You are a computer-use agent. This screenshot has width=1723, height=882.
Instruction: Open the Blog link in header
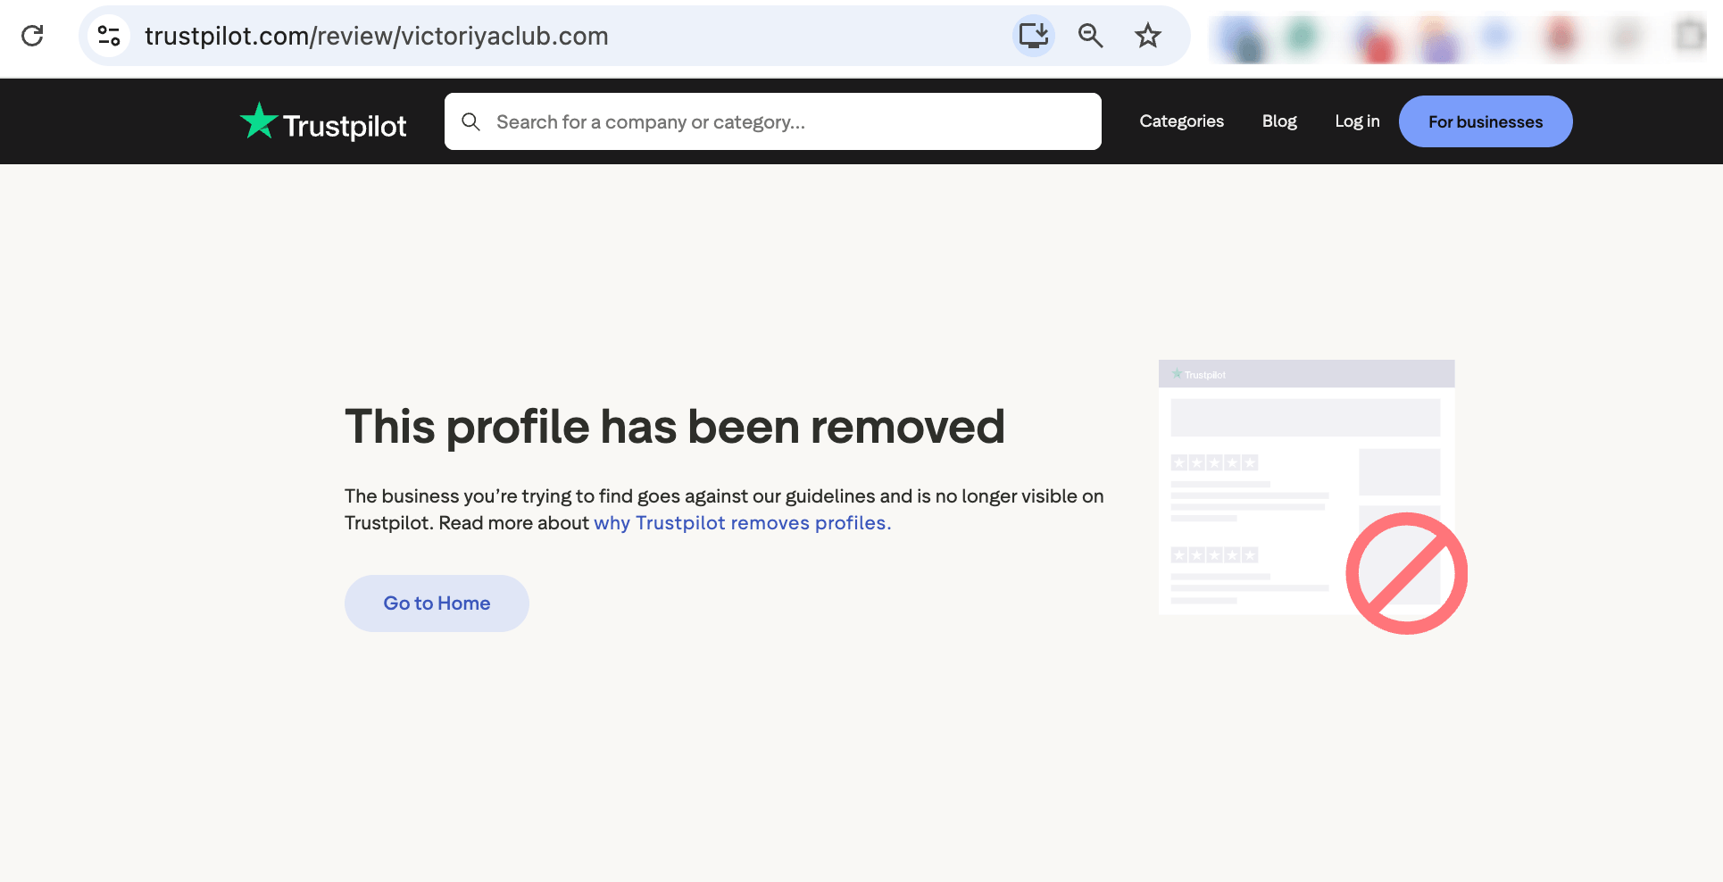(x=1279, y=121)
